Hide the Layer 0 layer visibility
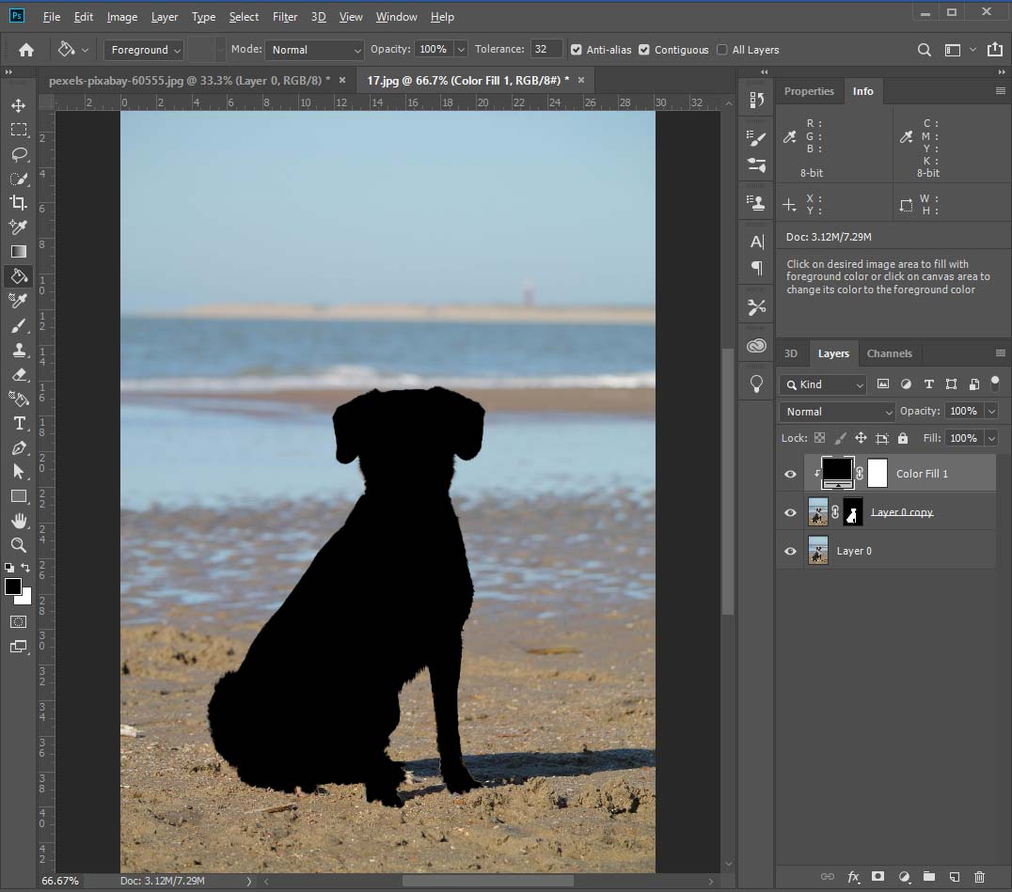Screen dimensions: 1012x892 click(x=790, y=551)
